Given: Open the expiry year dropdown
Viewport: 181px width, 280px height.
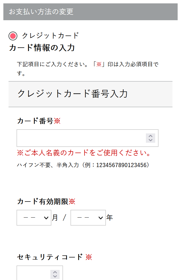Looking at the screenshot, I should coord(88,218).
